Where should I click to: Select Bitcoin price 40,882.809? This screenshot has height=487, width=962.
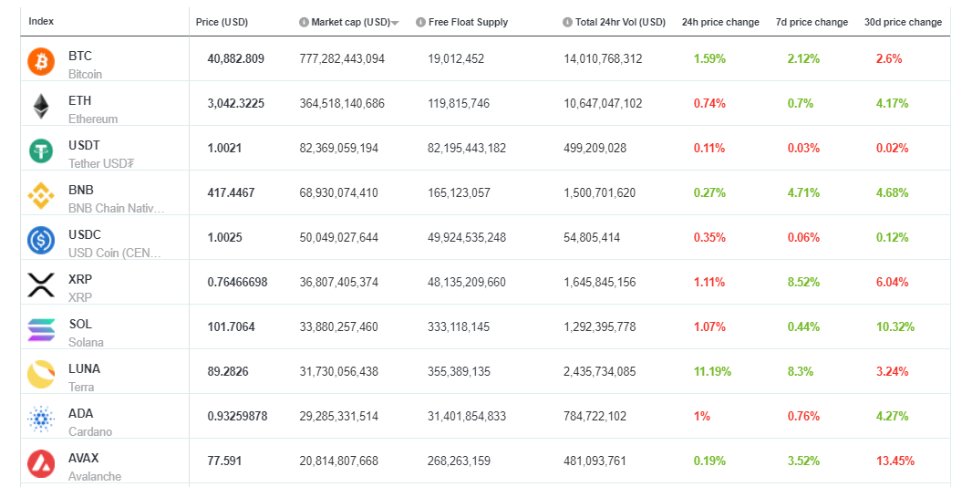[235, 59]
